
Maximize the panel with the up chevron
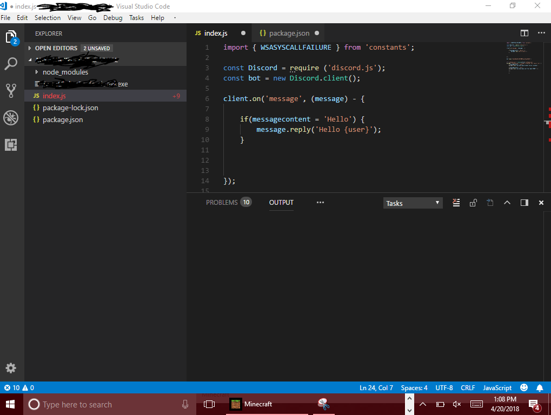pyautogui.click(x=507, y=203)
